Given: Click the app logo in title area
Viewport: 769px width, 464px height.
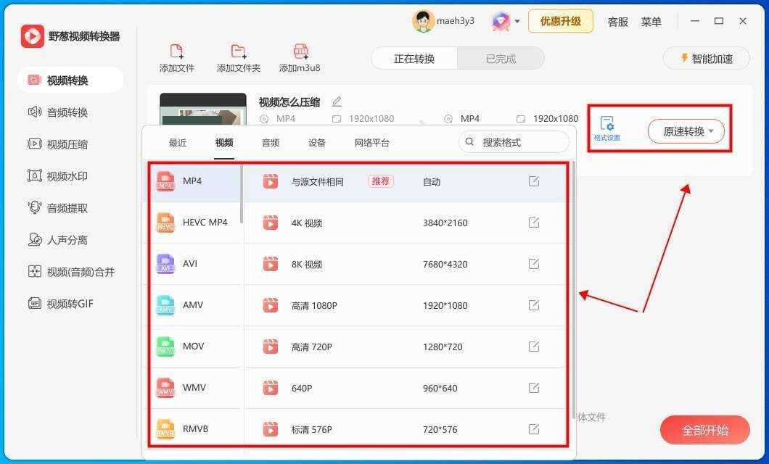Looking at the screenshot, I should 33,36.
